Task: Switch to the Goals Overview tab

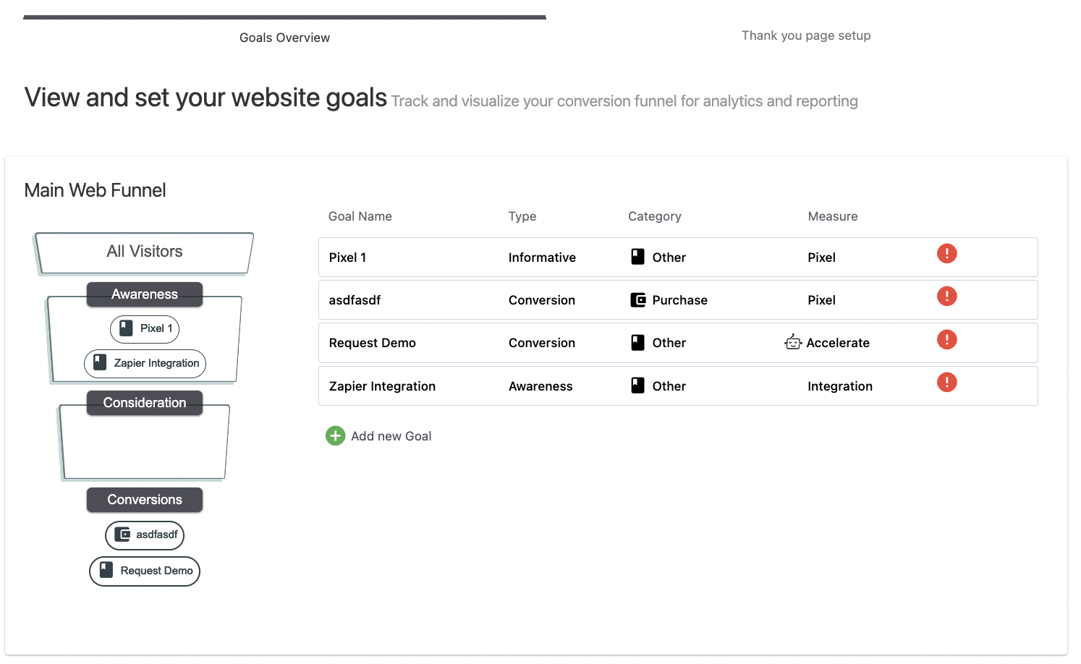Action: 284,38
